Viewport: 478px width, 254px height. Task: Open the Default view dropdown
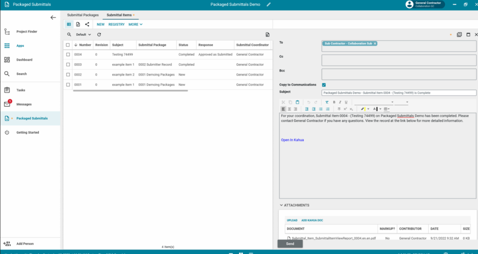point(84,35)
